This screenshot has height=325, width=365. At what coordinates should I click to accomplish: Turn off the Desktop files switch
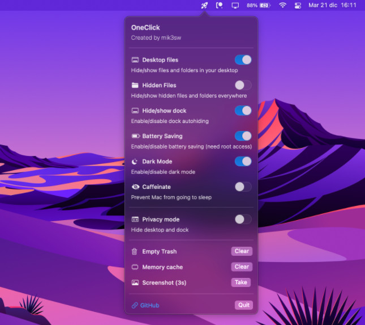point(243,60)
